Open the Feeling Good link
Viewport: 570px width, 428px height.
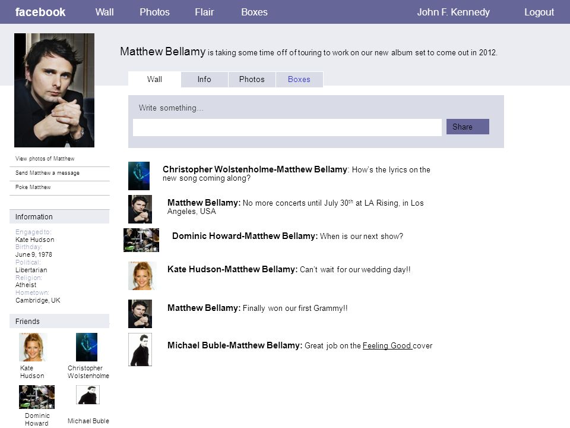coord(387,346)
